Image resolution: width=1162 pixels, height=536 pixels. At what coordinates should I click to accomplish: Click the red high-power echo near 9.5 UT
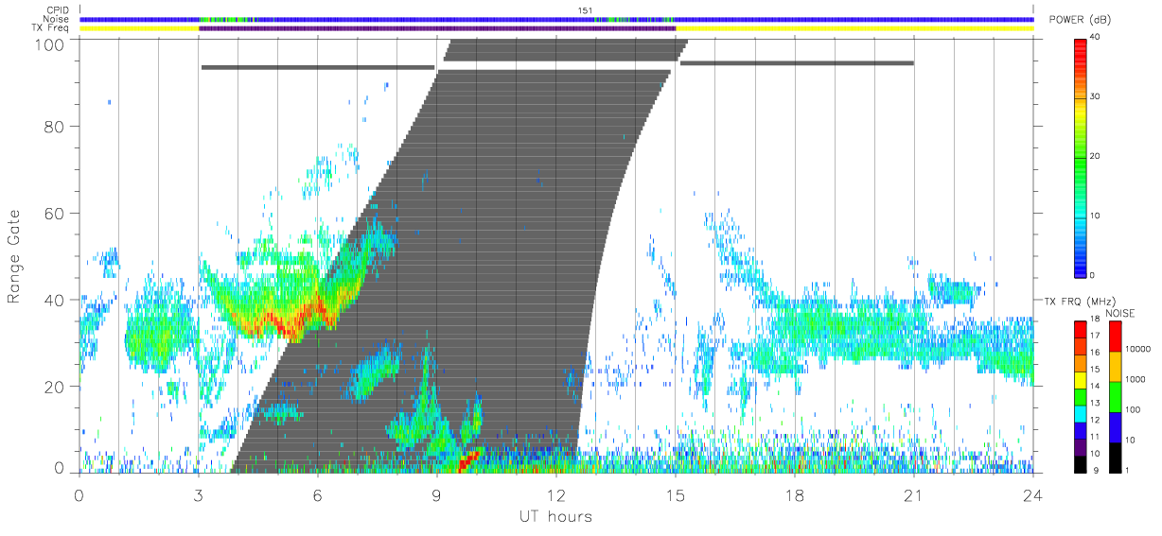click(x=468, y=460)
